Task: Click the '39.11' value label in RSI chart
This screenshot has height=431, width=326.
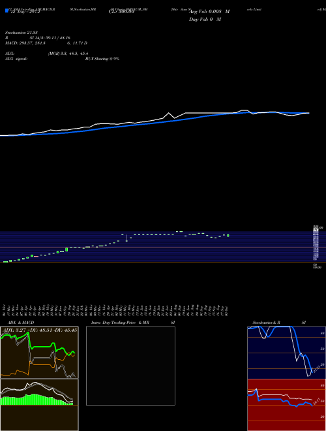Action: coord(316,401)
